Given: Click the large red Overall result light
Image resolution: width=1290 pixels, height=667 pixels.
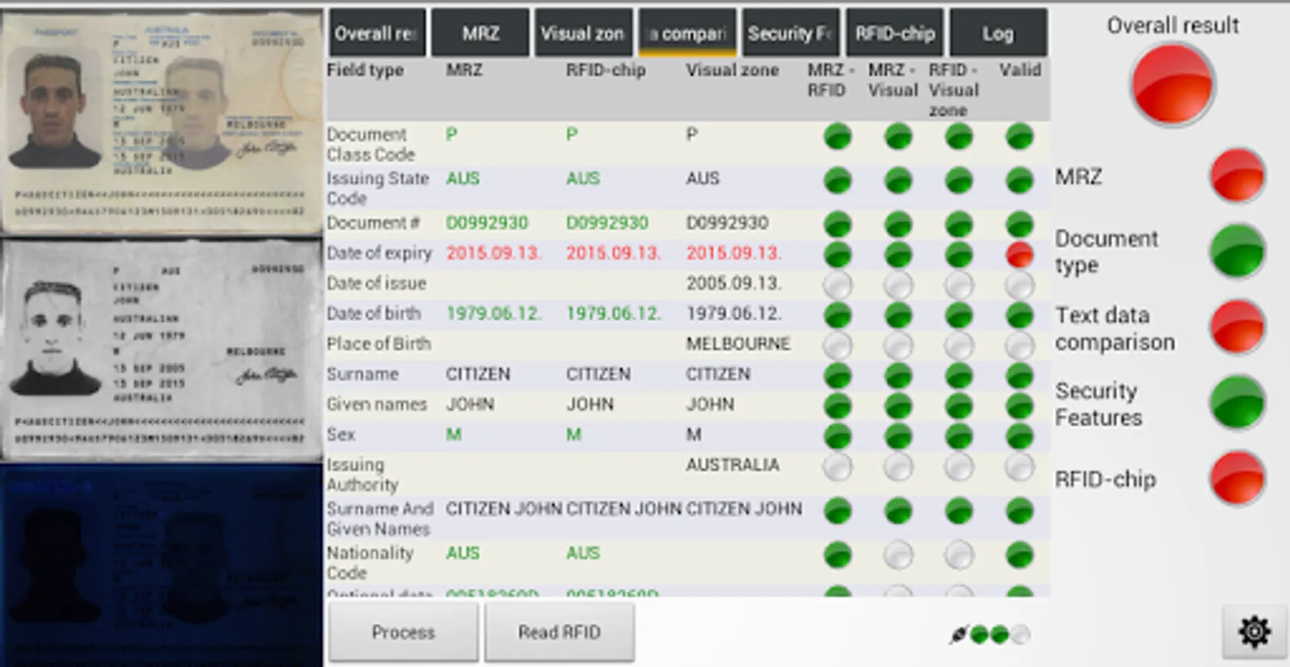Looking at the screenshot, I should (1172, 84).
